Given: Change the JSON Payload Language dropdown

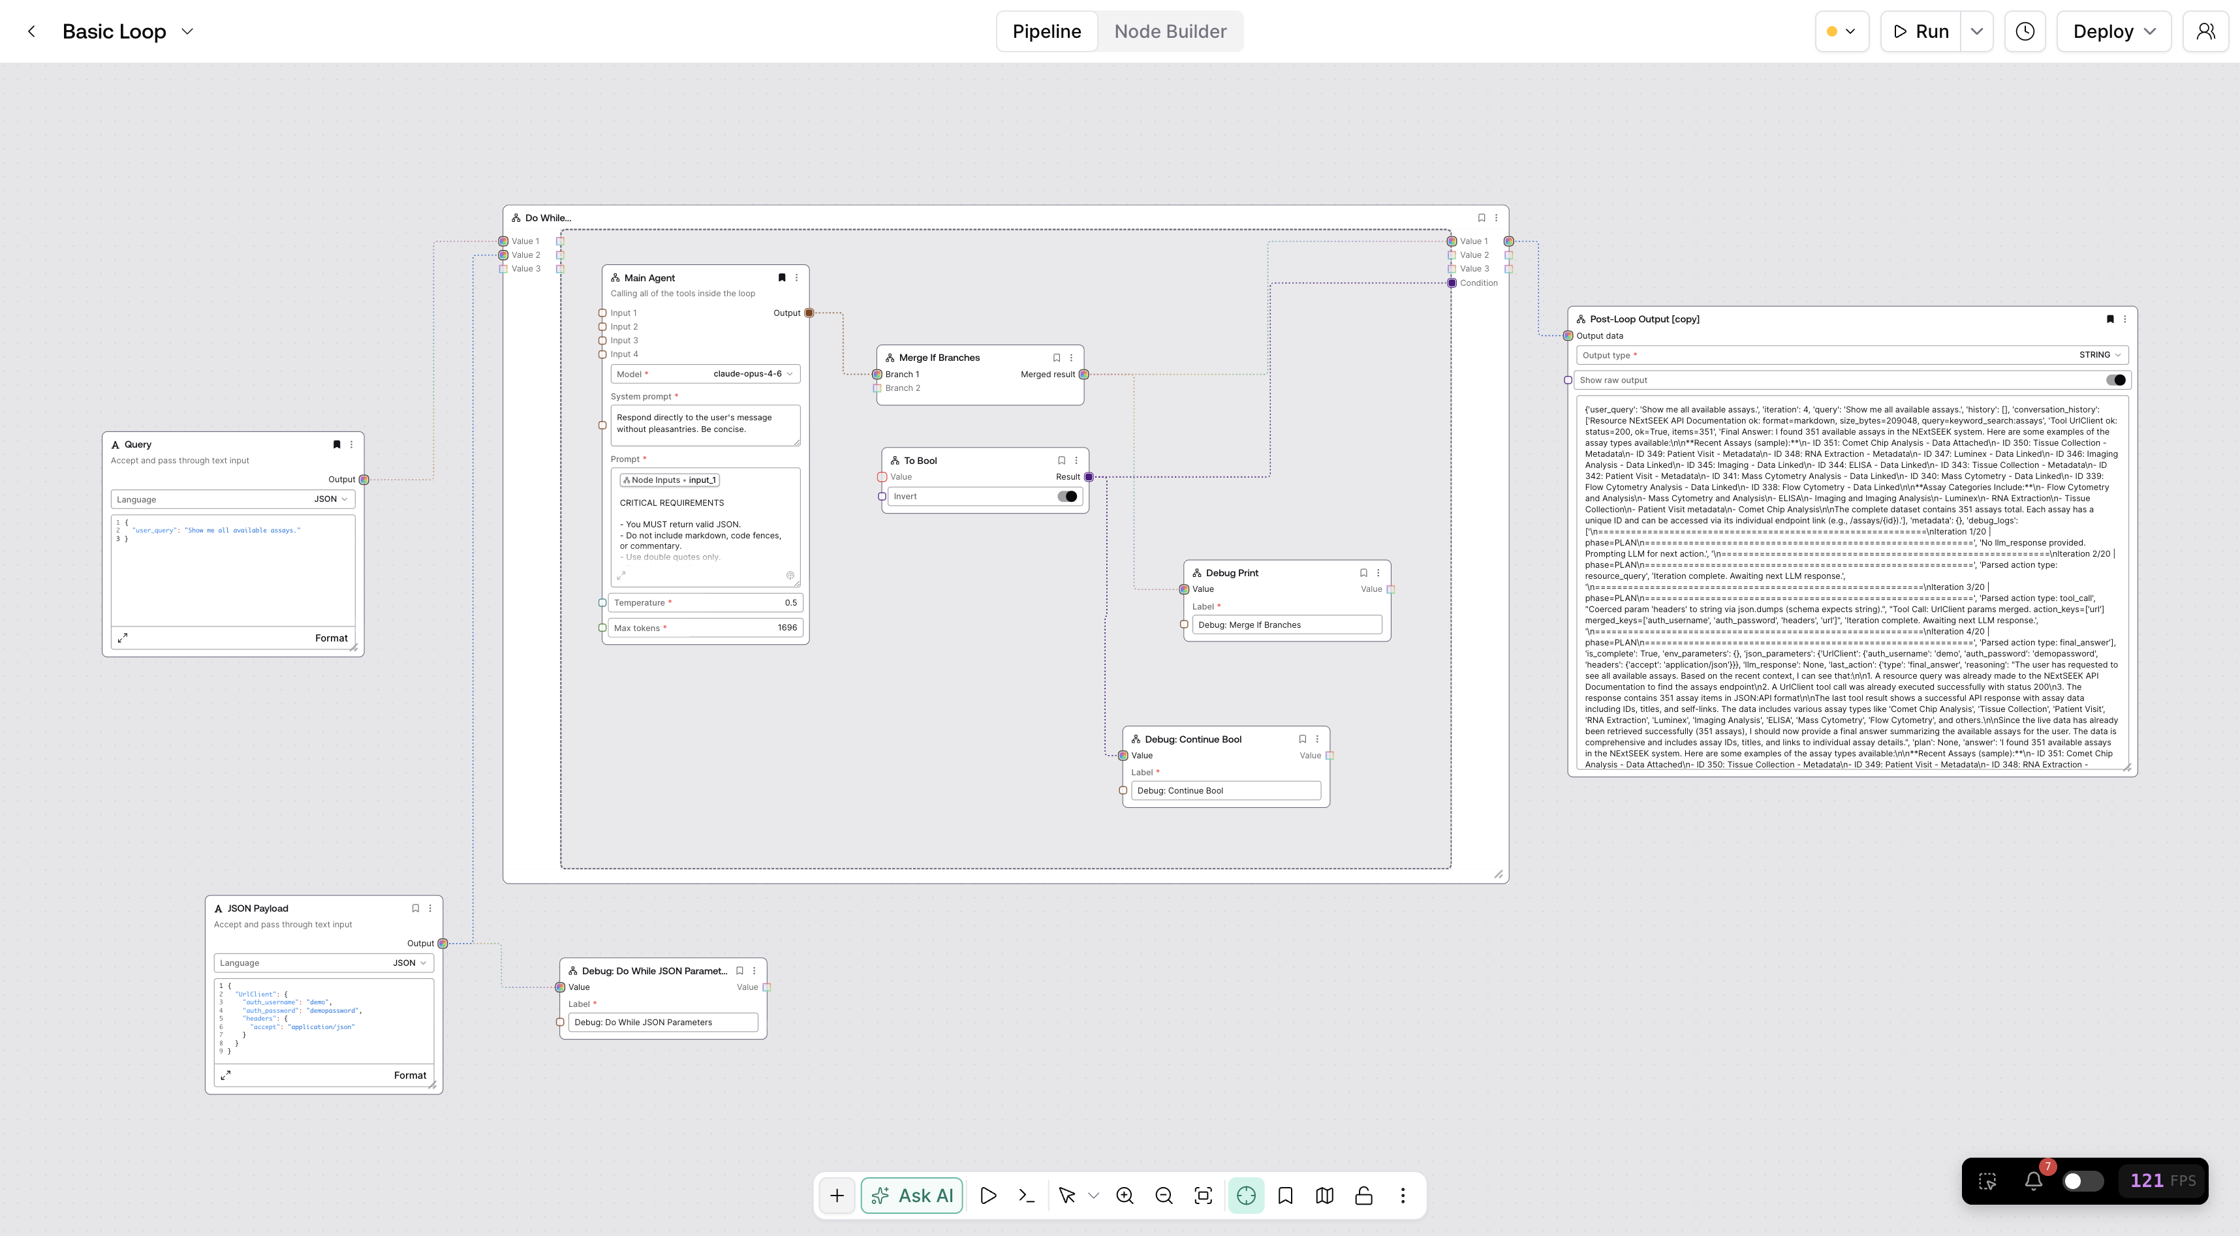Looking at the screenshot, I should [324, 963].
